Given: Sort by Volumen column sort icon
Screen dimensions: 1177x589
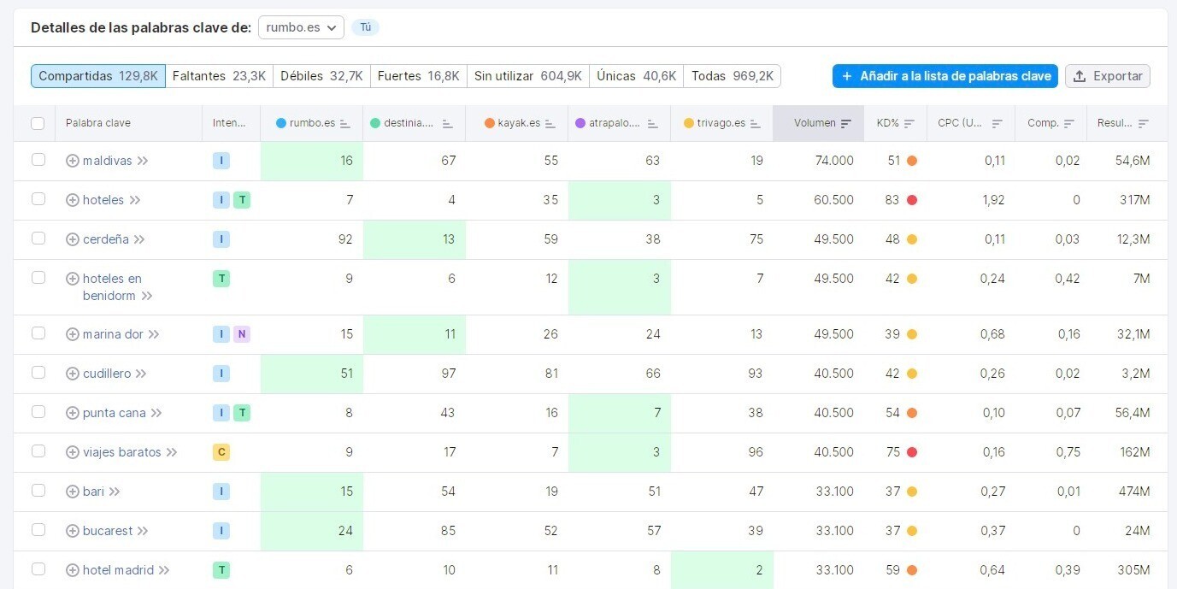Looking at the screenshot, I should [x=846, y=123].
